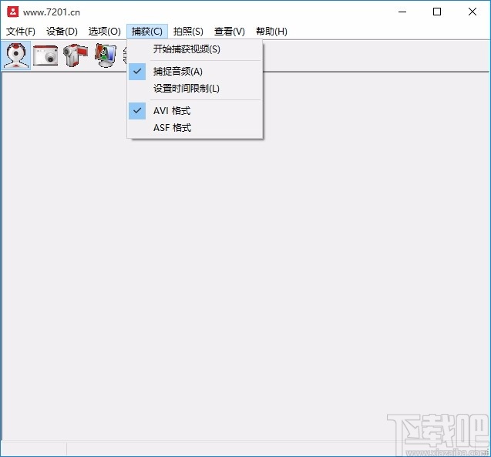Choose 开始捕获视频(S) from the menu
Screen dimensions: 491x457
click(x=195, y=49)
